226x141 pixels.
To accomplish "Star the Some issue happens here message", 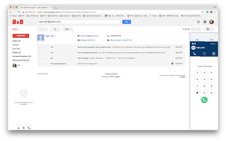I will 43,47.
